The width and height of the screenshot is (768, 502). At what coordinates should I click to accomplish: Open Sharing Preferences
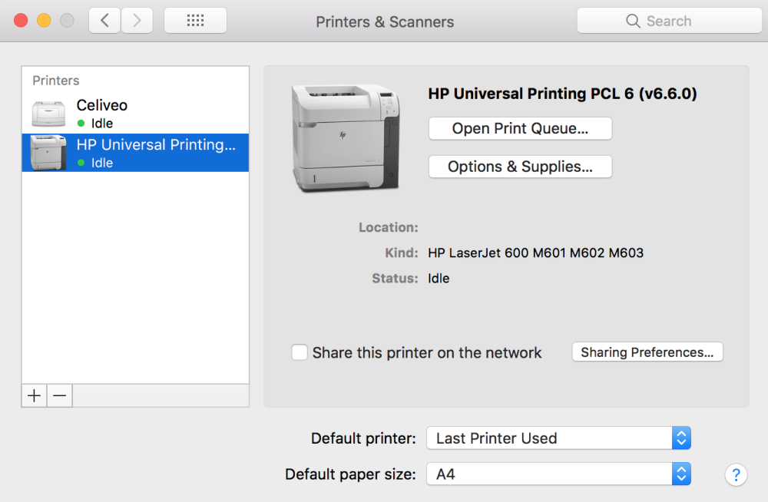647,352
